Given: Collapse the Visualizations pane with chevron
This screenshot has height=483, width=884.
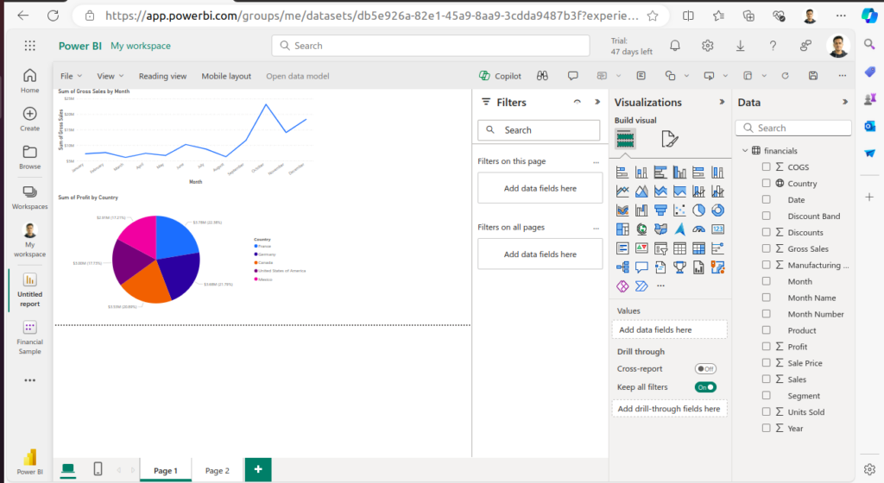Looking at the screenshot, I should point(722,102).
